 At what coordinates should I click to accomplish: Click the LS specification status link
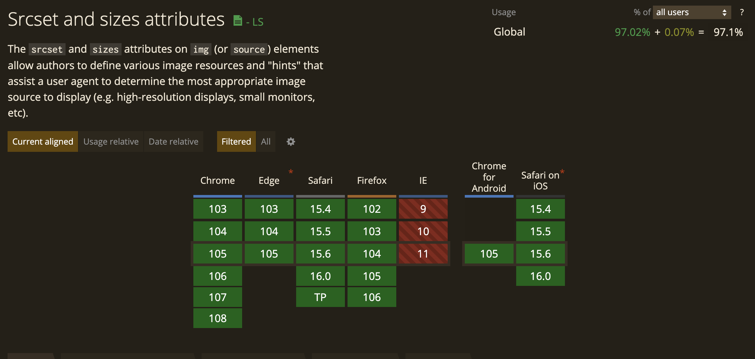258,22
